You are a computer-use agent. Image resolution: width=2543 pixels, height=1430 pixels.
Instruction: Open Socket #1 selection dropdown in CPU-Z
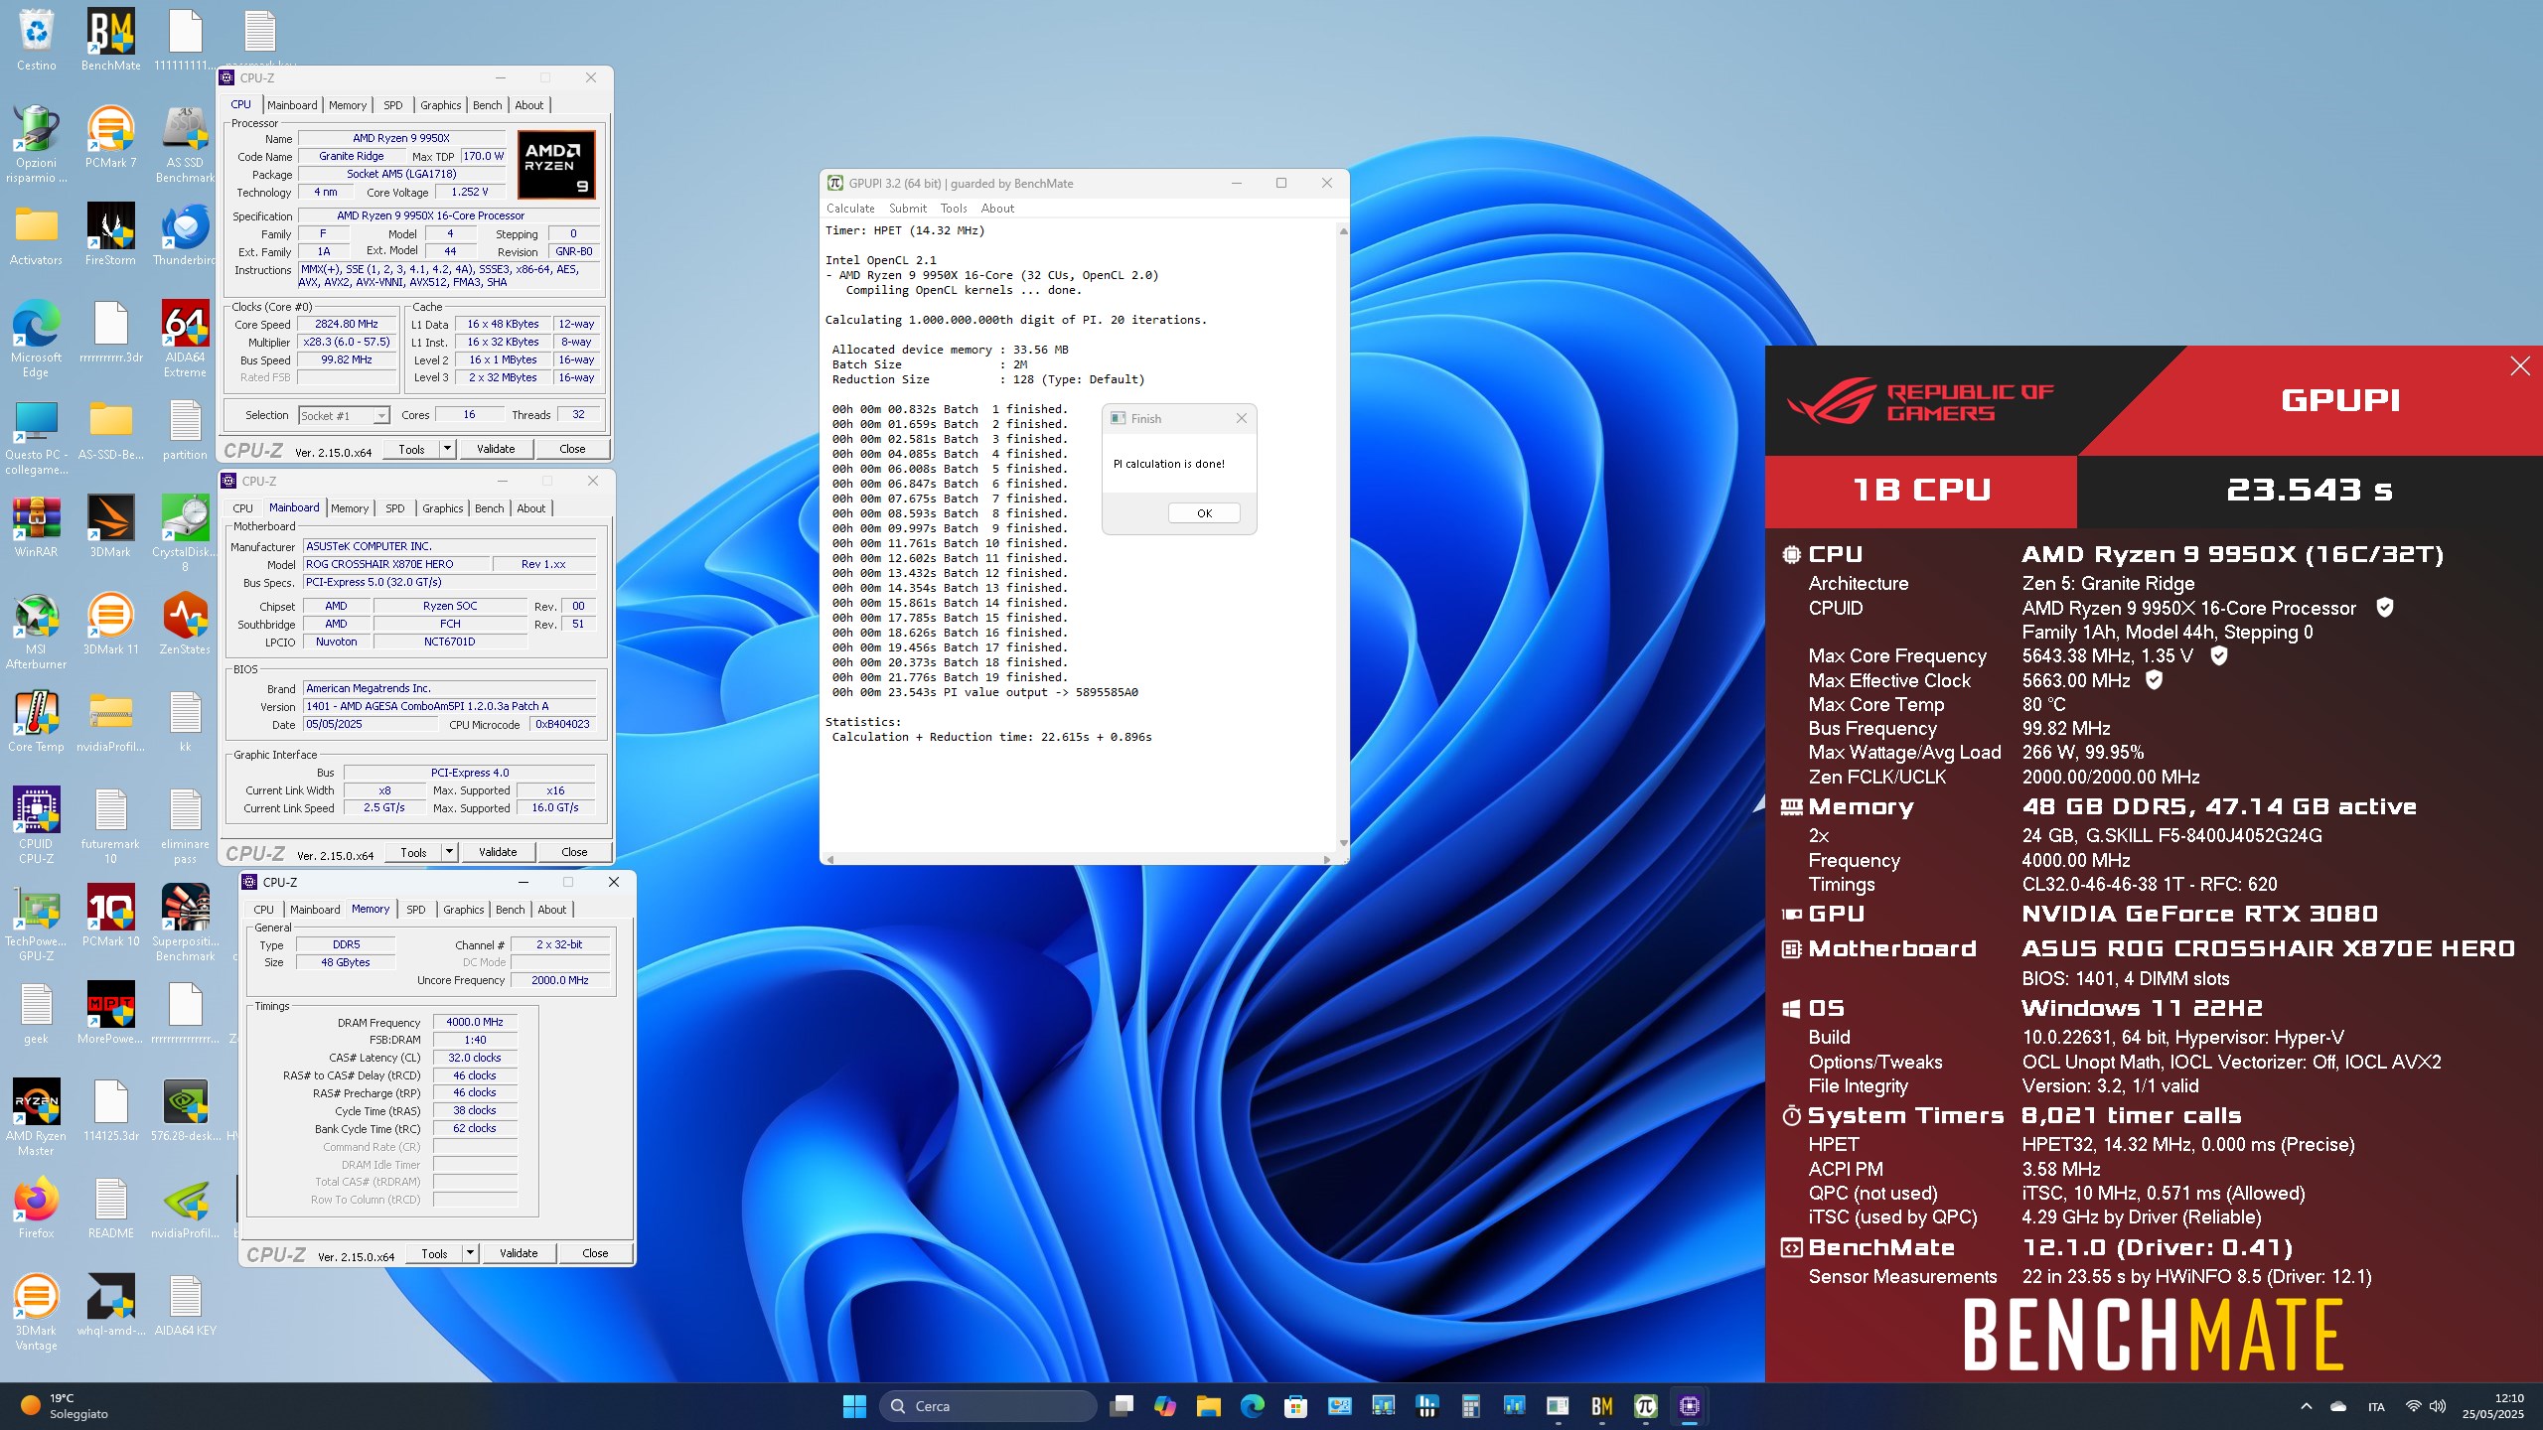(344, 415)
